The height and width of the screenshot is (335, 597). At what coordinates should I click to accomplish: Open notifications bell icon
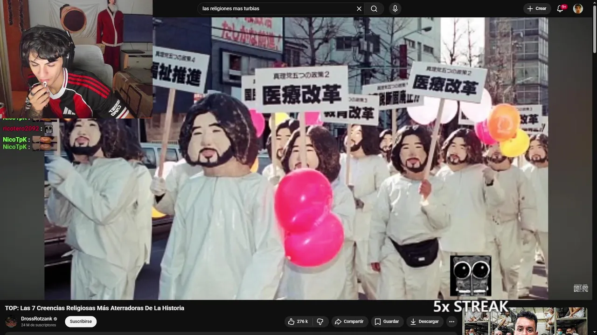[x=561, y=8]
